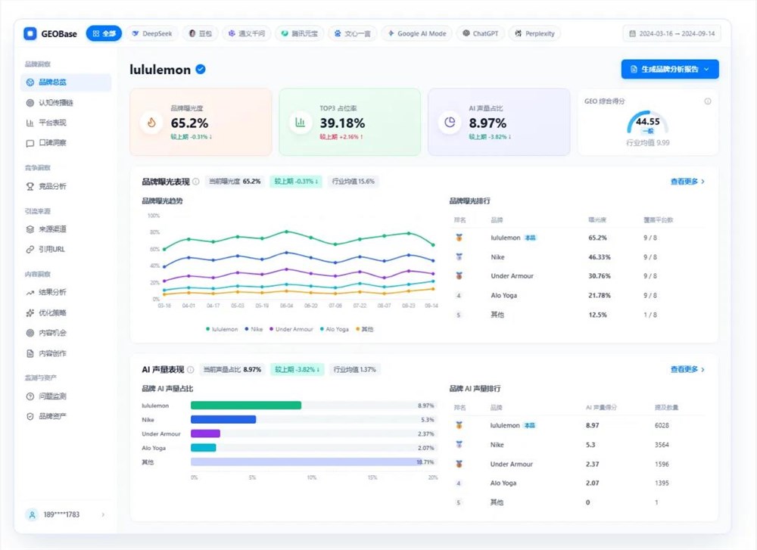Toggle the lululemon series in chart legend

tap(222, 329)
